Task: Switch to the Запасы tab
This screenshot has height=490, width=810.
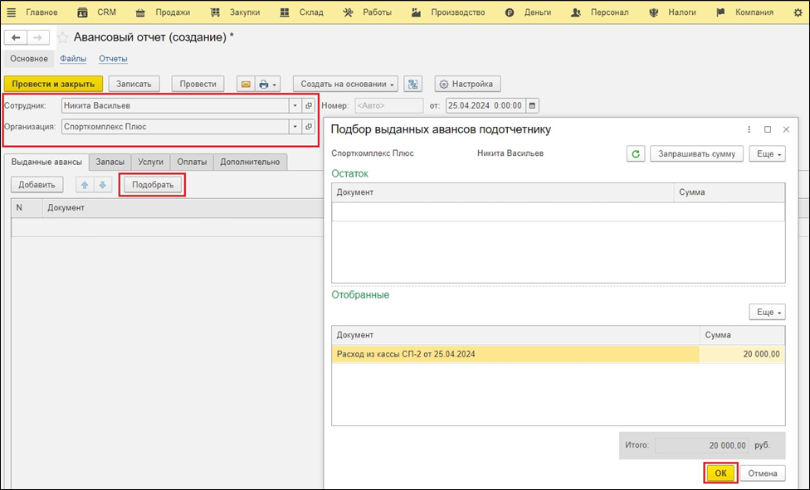Action: (x=109, y=163)
